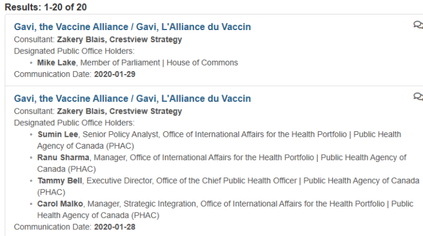Open the communication icon in the first result
The width and height of the screenshot is (423, 236).
pos(418,25)
